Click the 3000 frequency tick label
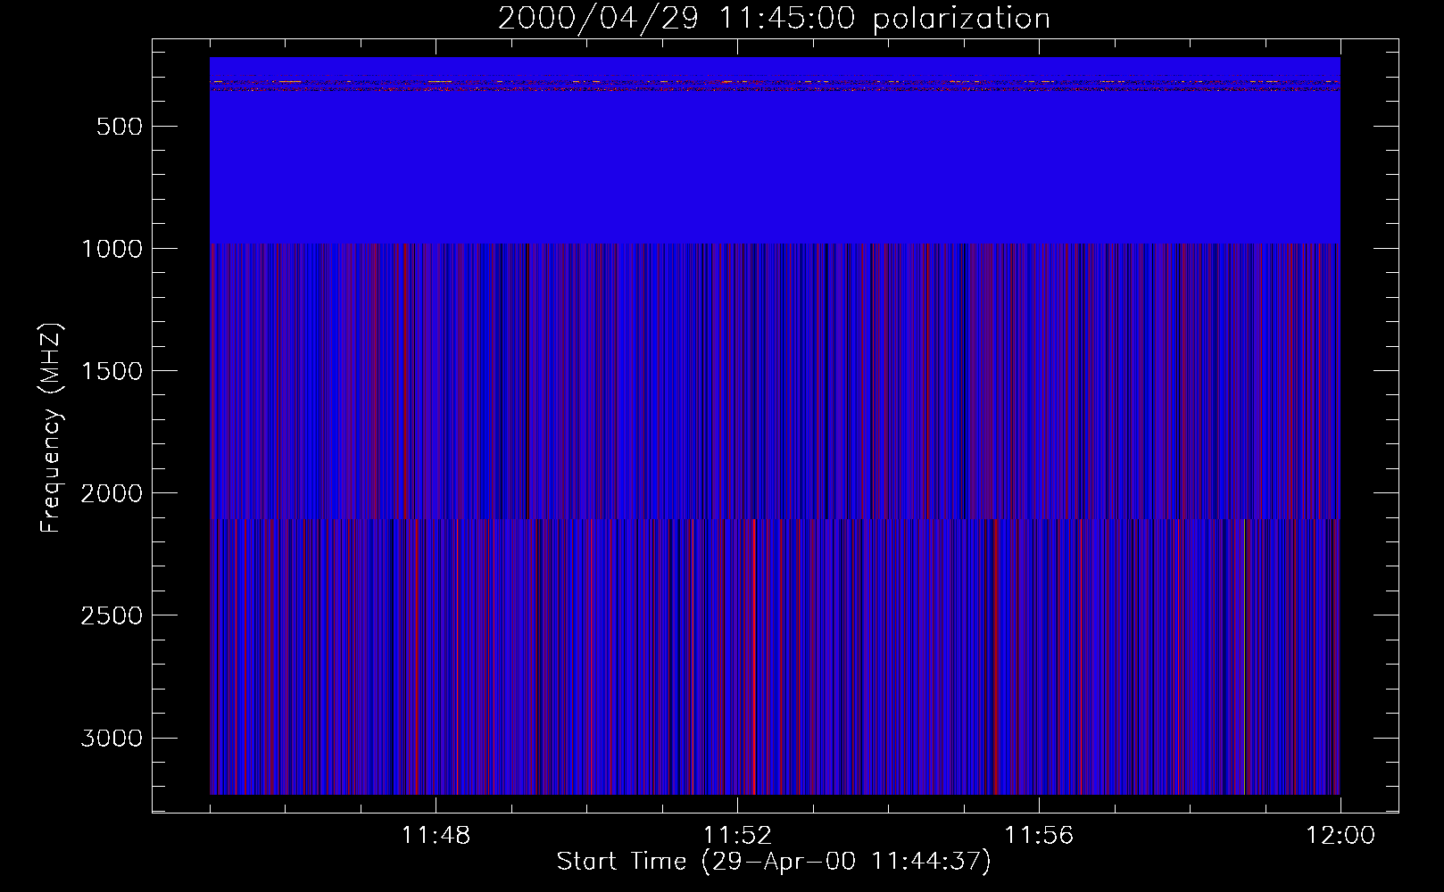1444x892 pixels. [112, 739]
